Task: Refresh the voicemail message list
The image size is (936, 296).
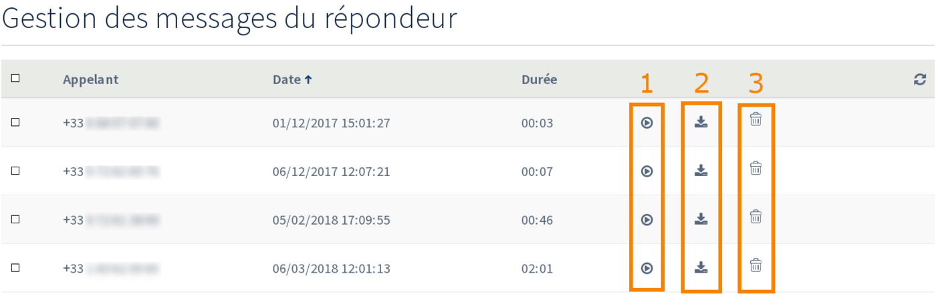Action: pos(920,79)
